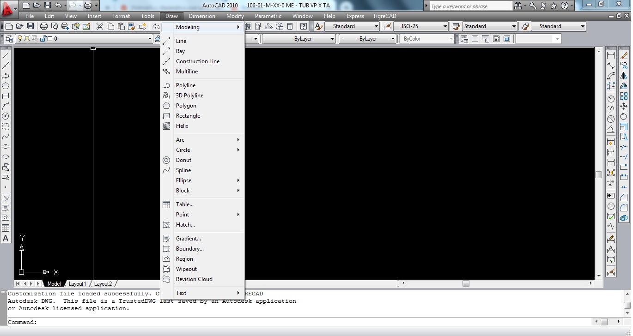Open the ISO-25 dimension style dropdown
Viewport: 633px width, 336px height.
coord(444,26)
